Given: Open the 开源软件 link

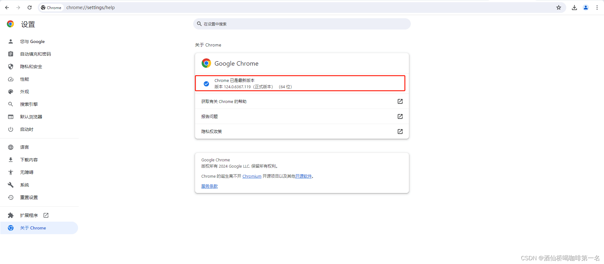Looking at the screenshot, I should click(x=304, y=176).
